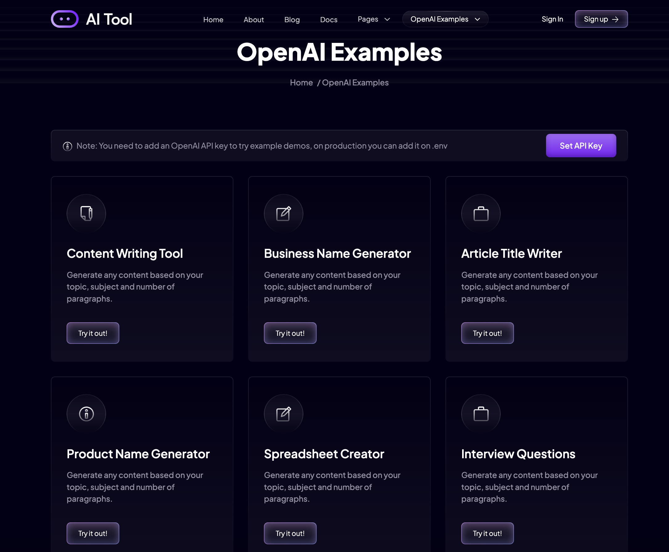Viewport: 669px width, 552px height.
Task: Try out the Article Title Writer
Action: 487,333
